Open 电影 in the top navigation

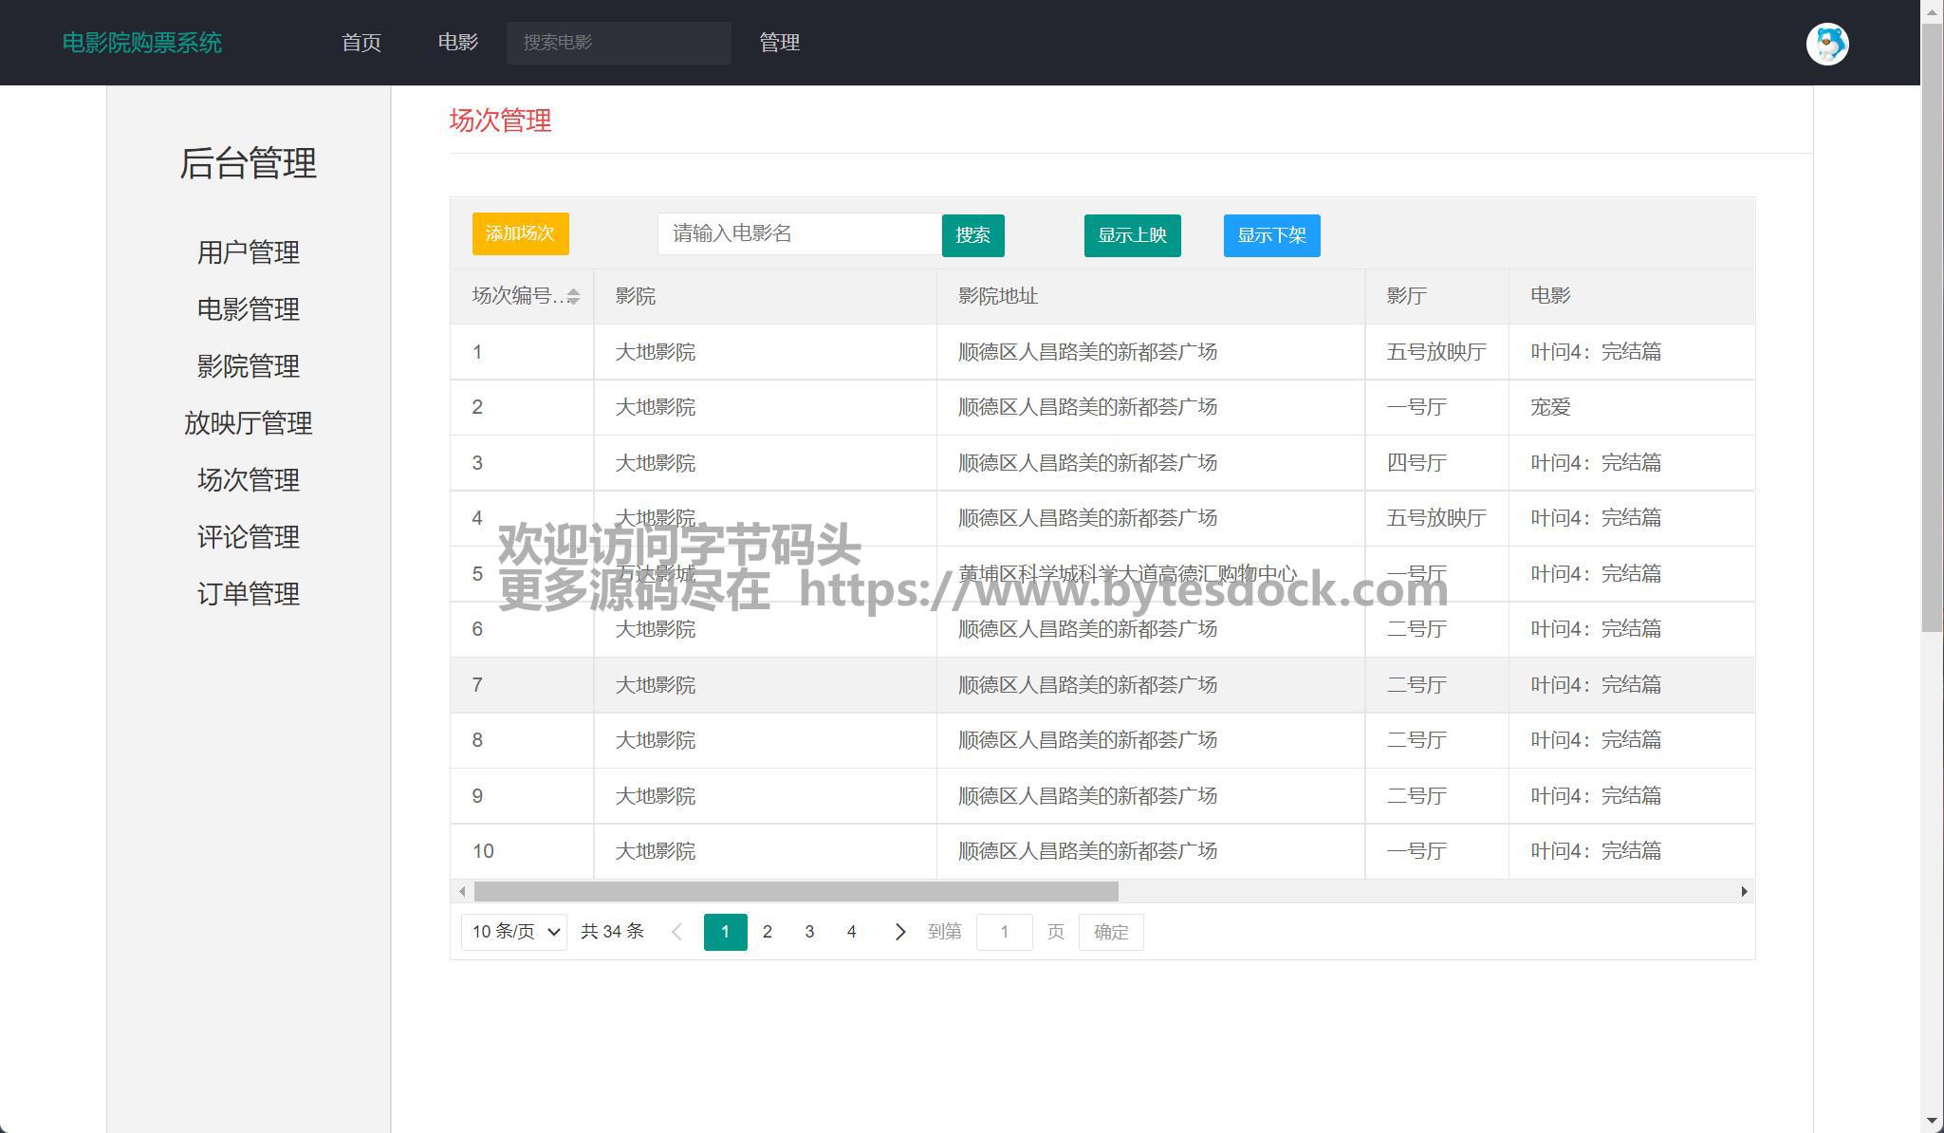tap(457, 43)
